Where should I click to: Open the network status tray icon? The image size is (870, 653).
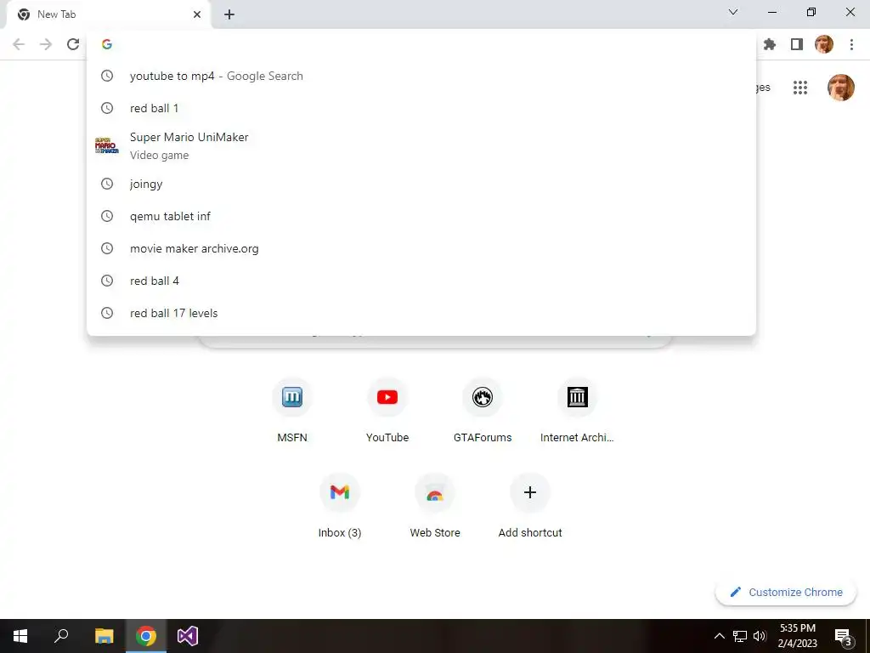coord(740,636)
